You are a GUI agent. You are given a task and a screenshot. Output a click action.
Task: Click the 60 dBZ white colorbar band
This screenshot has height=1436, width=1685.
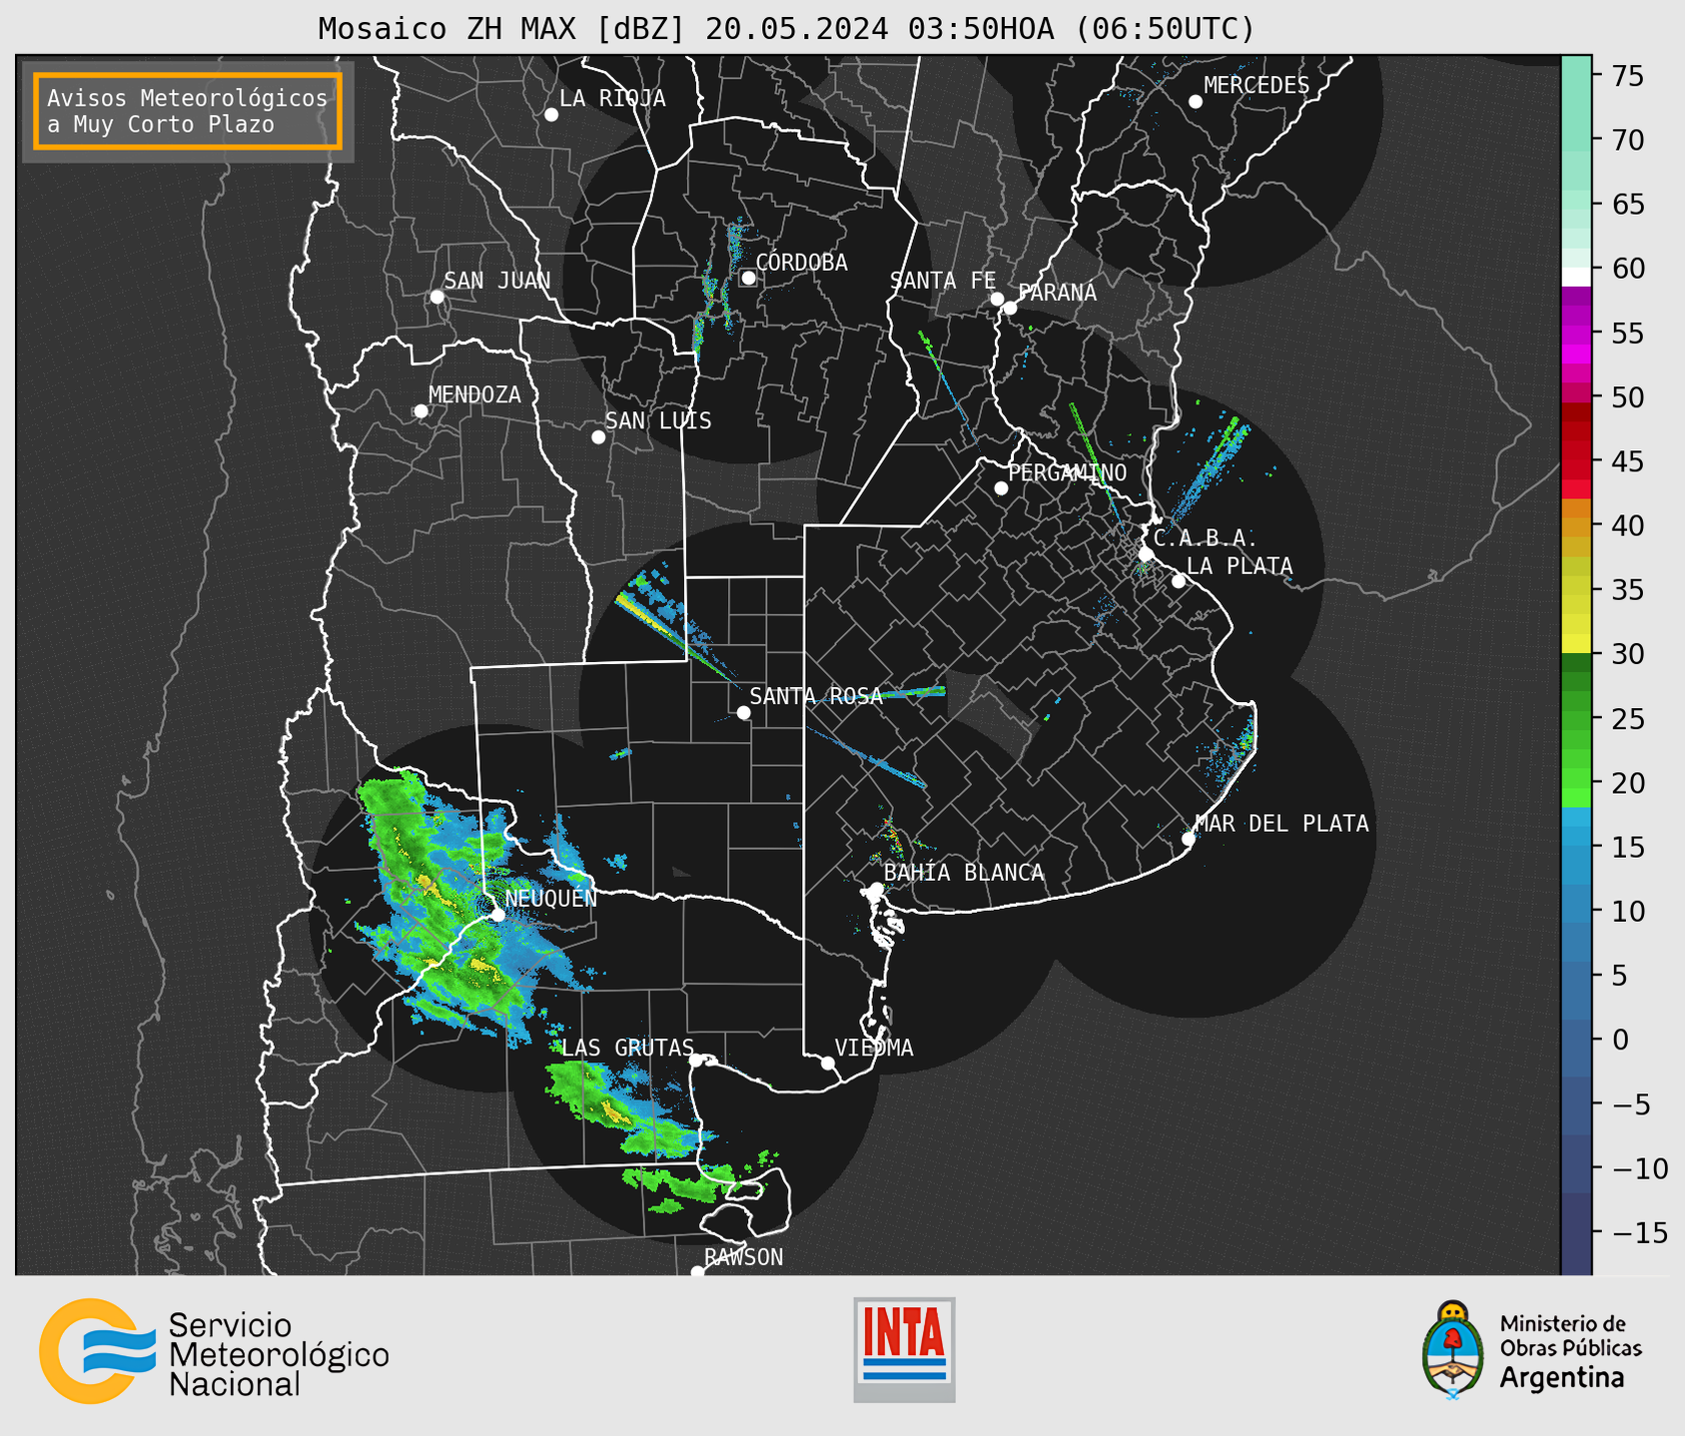(x=1576, y=277)
